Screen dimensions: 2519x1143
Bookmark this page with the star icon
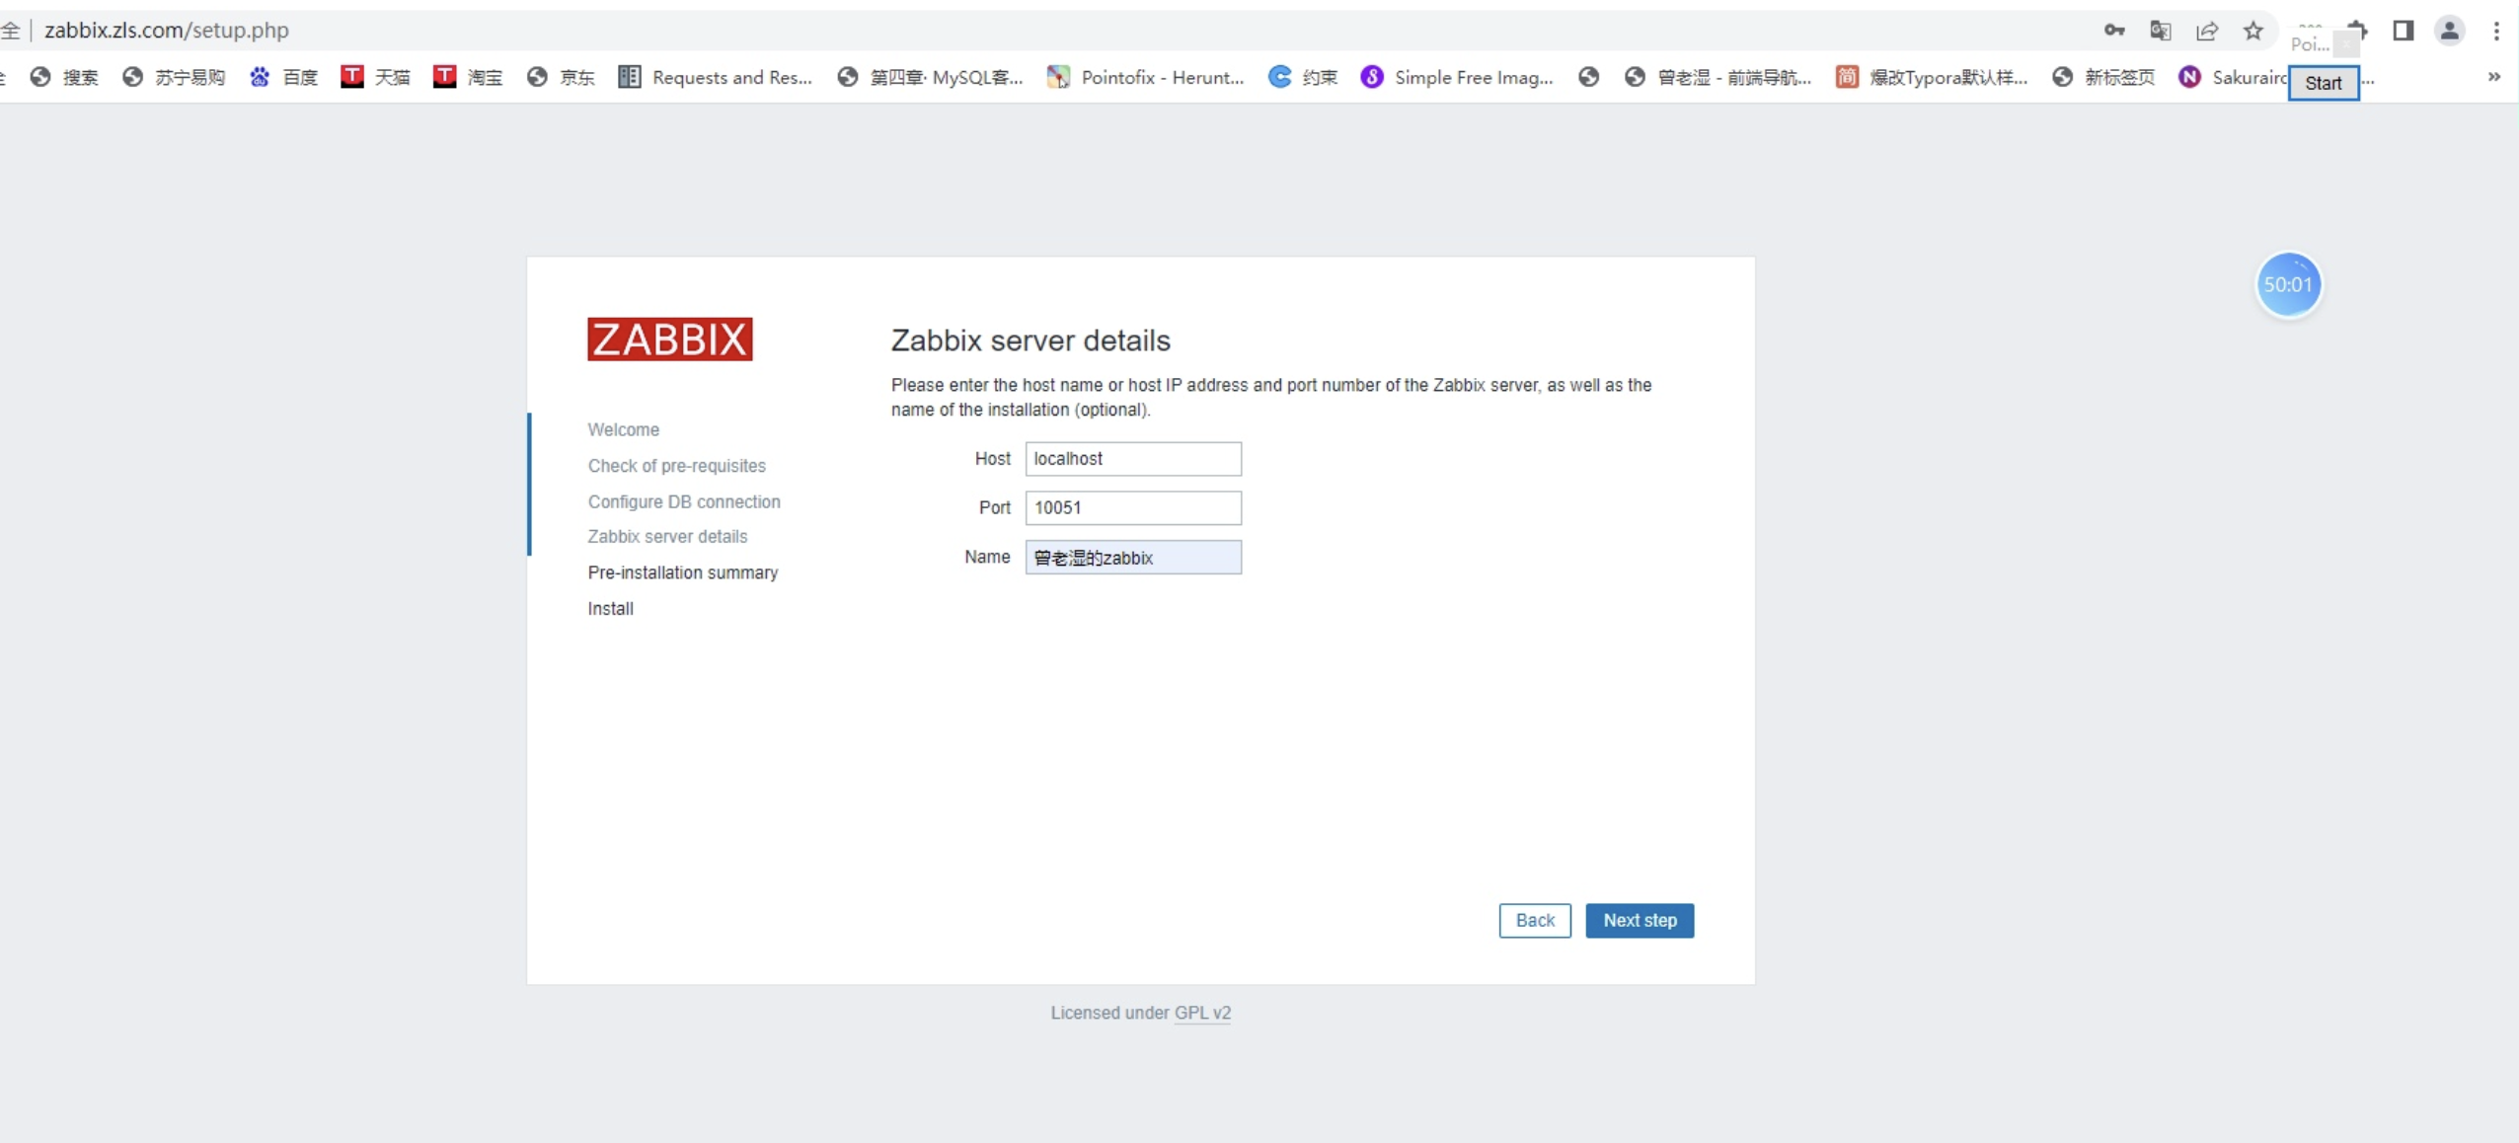[2252, 31]
